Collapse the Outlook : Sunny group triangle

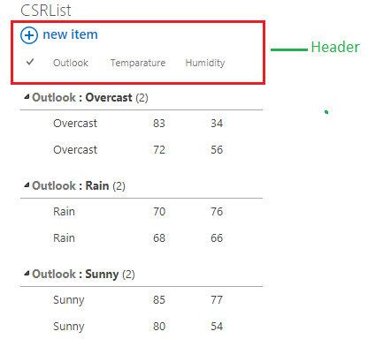pyautogui.click(x=27, y=273)
